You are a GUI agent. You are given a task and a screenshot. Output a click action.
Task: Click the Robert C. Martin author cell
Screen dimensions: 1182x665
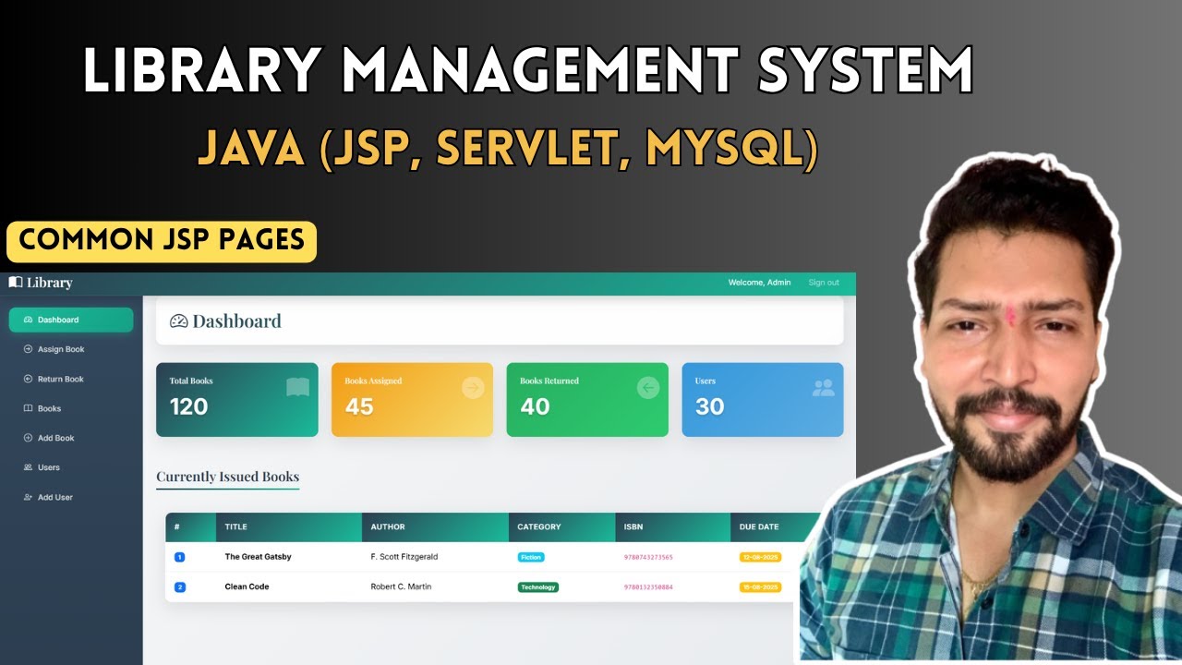pyautogui.click(x=401, y=586)
